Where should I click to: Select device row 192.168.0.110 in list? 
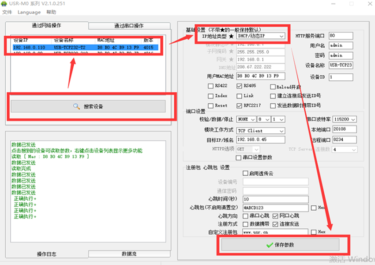(88, 47)
